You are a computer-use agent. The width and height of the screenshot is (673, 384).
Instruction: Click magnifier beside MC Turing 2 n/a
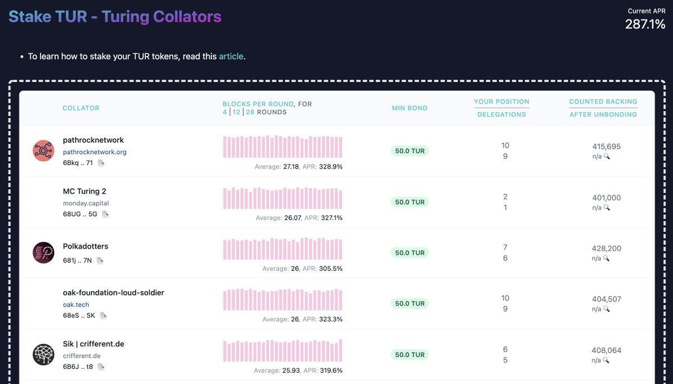(x=607, y=208)
